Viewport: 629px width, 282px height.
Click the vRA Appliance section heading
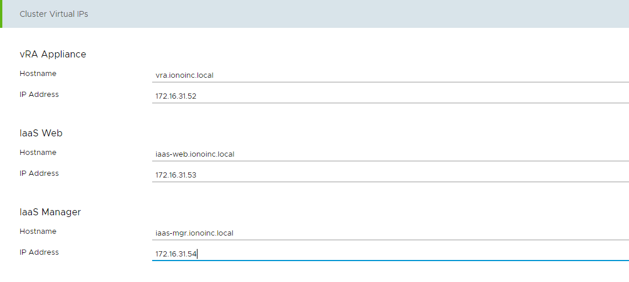coord(53,54)
